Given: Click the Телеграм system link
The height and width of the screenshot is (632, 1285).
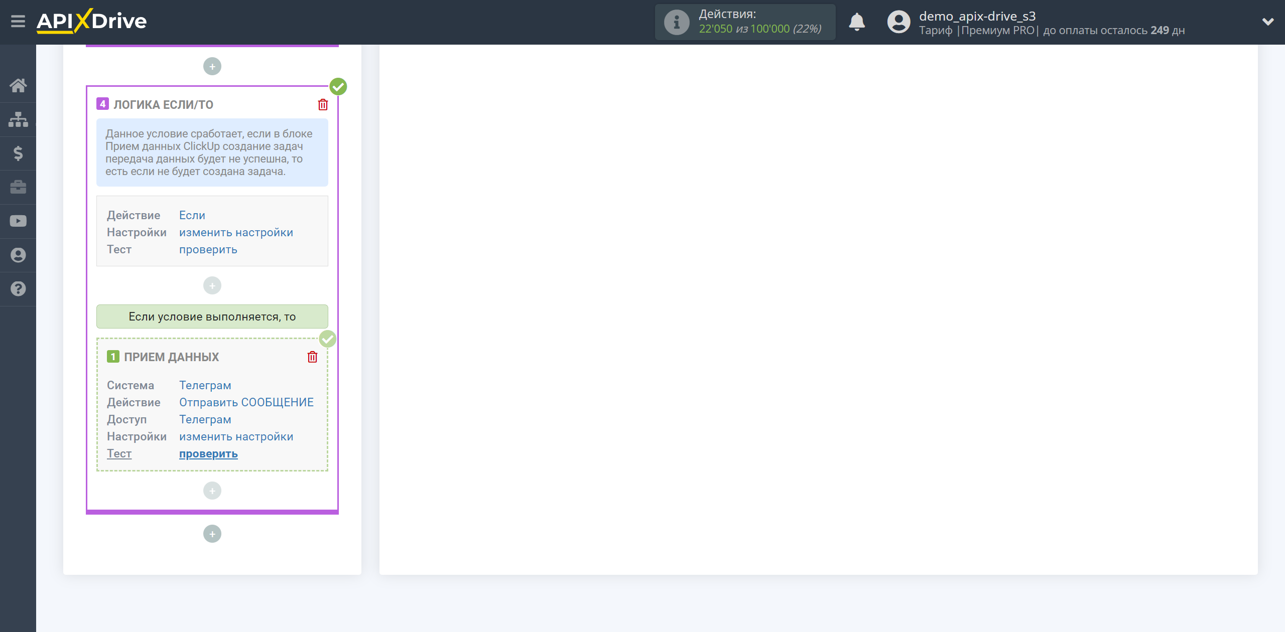Looking at the screenshot, I should click(205, 385).
